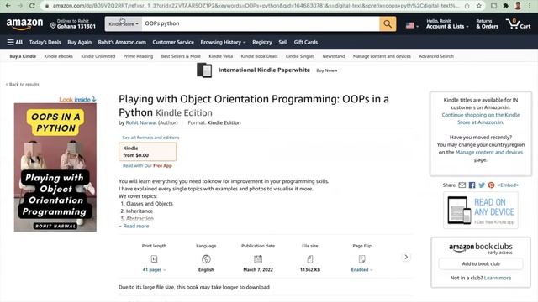The image size is (538, 302).
Task: Go to Amazon home via the logo
Action: (x=24, y=24)
